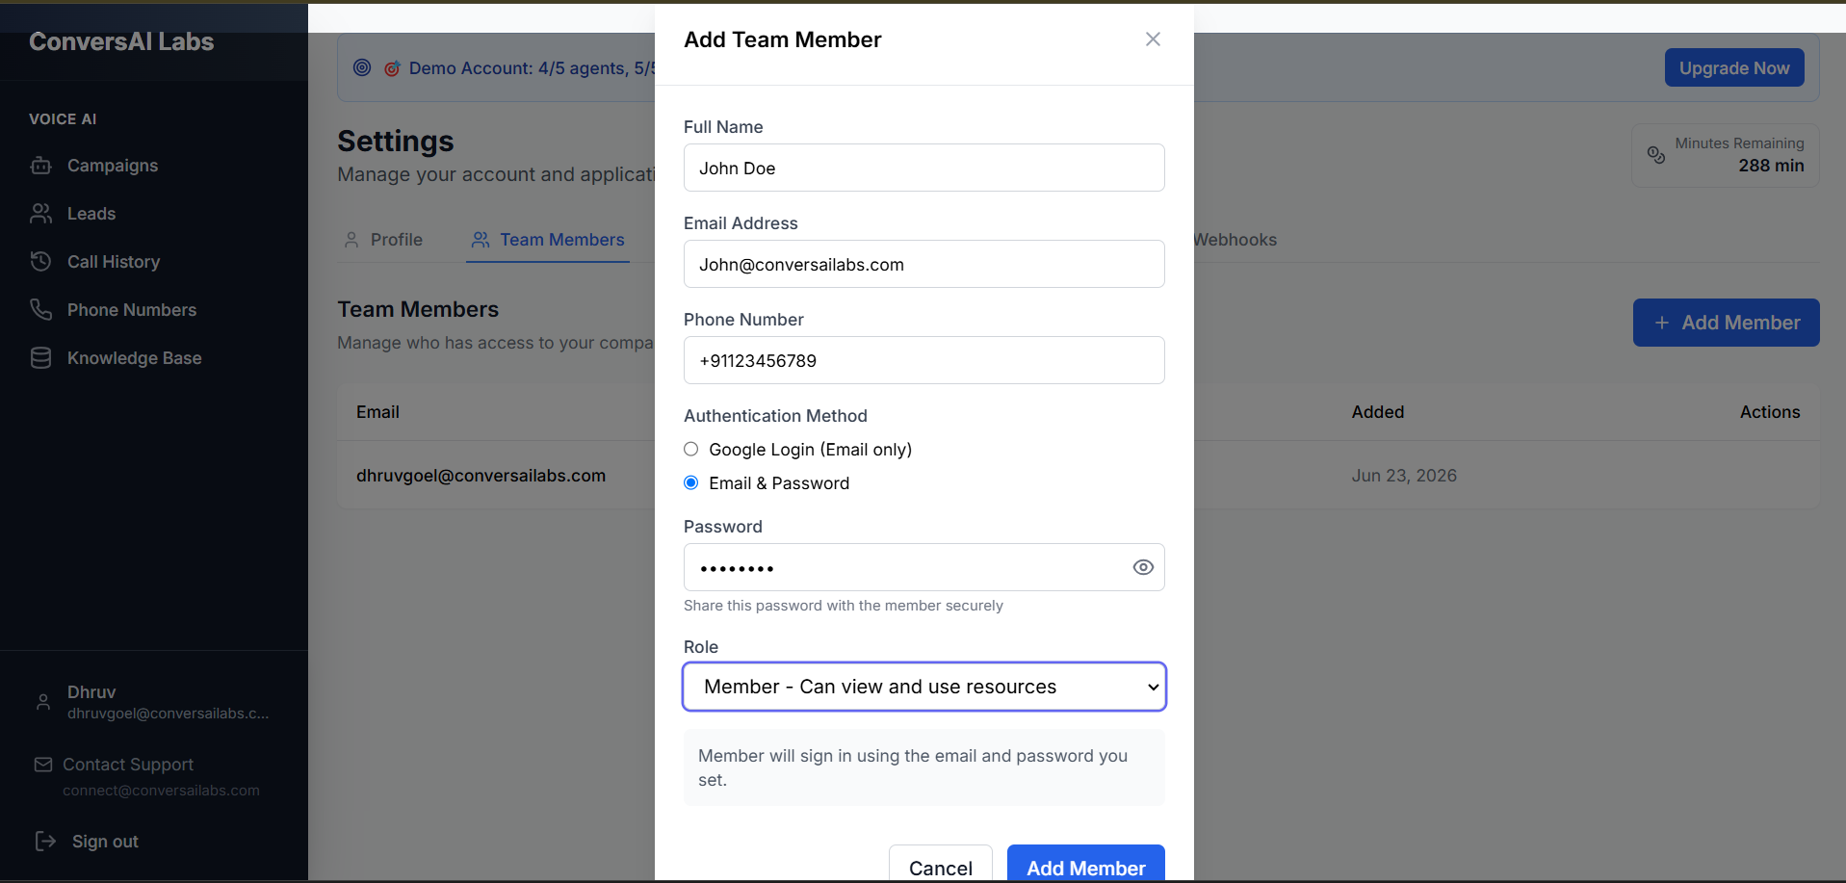Open the Webhooks tab
This screenshot has width=1846, height=883.
click(x=1235, y=240)
